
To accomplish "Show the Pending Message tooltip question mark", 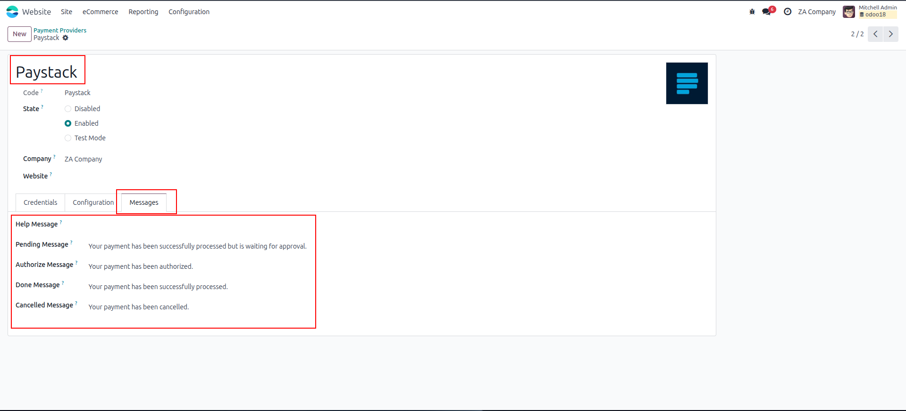I will (71, 242).
